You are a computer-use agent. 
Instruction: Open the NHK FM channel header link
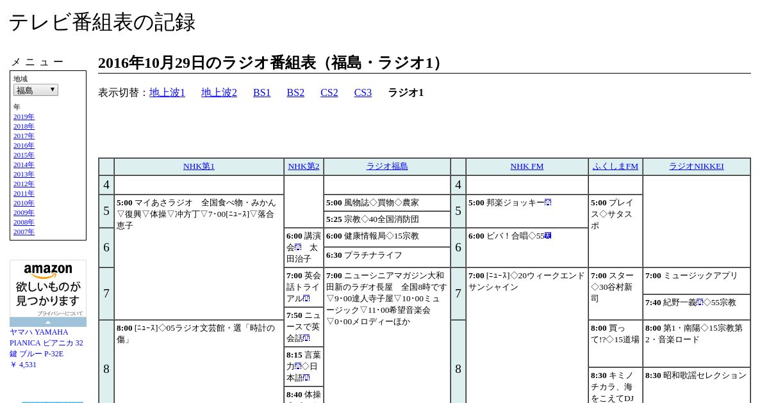[527, 166]
